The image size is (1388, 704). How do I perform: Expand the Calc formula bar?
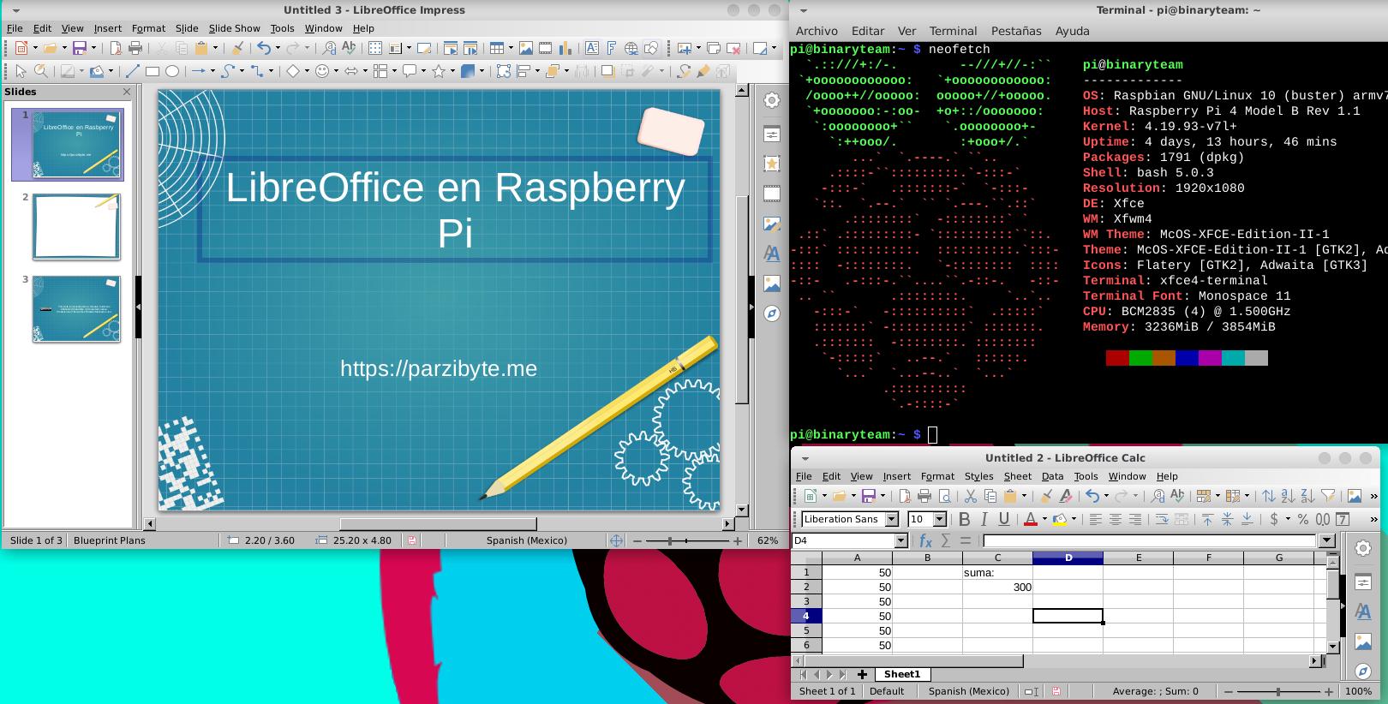pyautogui.click(x=1326, y=540)
